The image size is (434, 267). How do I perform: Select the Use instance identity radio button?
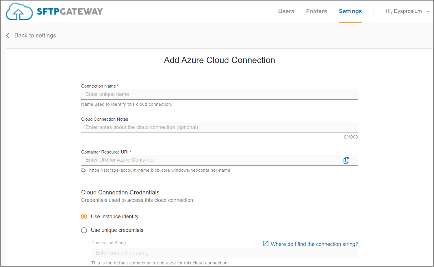tap(84, 216)
